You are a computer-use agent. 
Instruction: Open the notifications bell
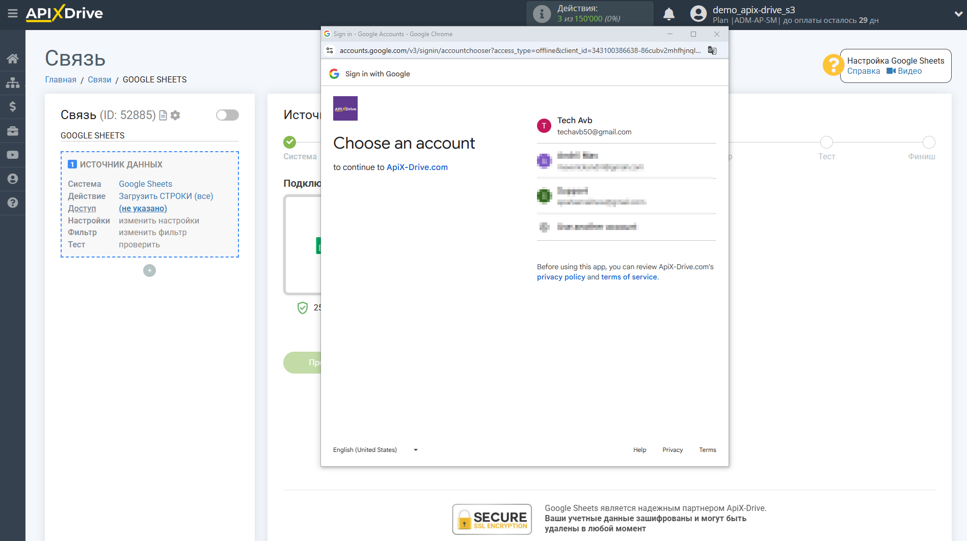pos(669,14)
